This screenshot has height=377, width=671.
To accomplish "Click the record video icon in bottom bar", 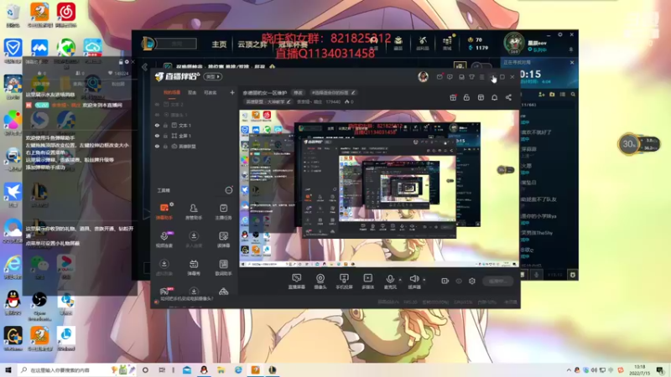I will (445, 281).
